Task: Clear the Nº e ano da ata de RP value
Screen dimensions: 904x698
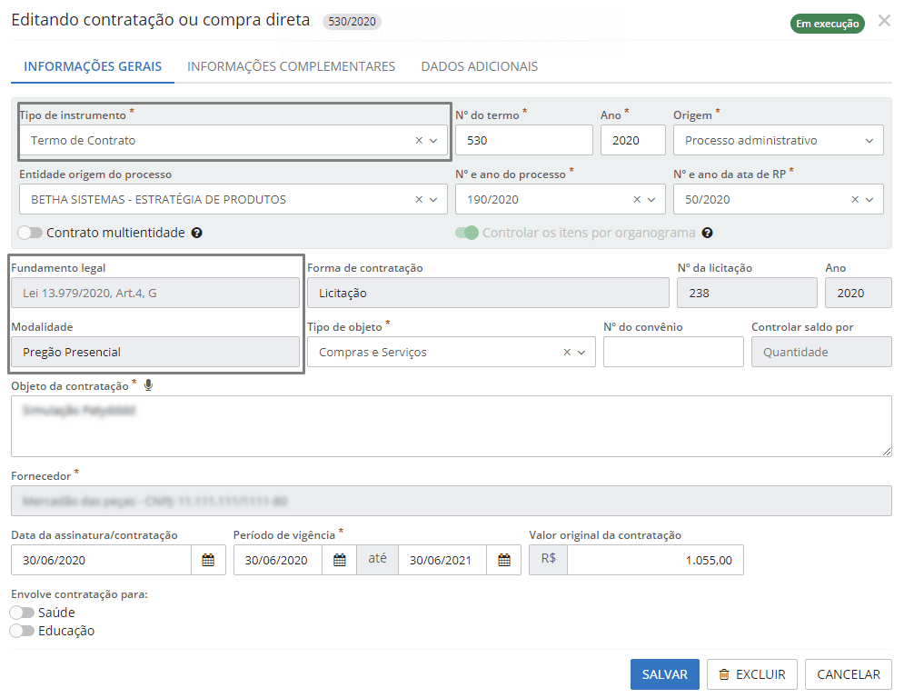Action: pyautogui.click(x=855, y=200)
